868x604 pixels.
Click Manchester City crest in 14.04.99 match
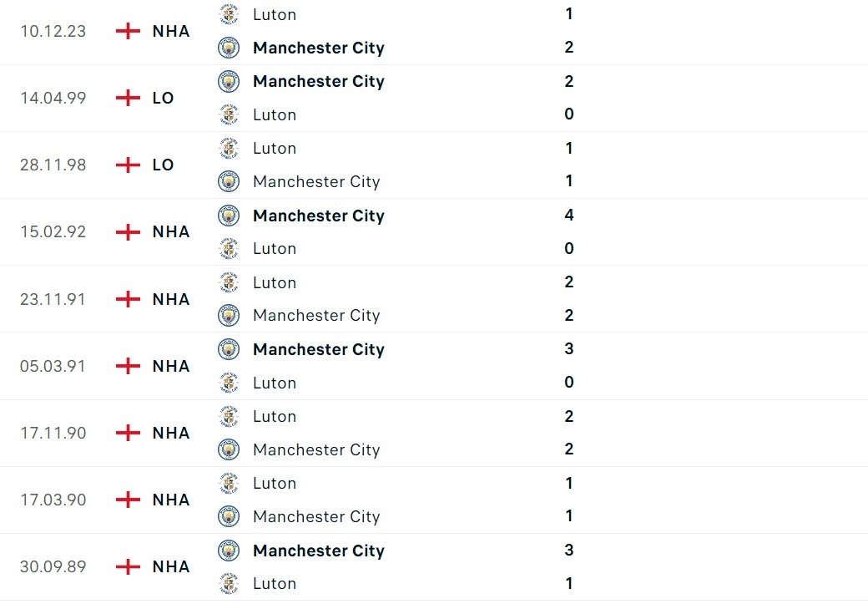tap(228, 81)
